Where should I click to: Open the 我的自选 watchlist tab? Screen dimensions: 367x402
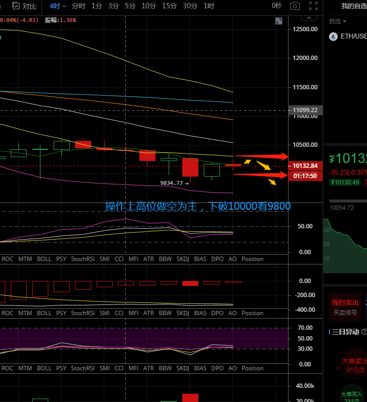353,6
